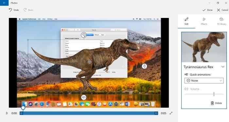Restore down the Photos window

(218, 3)
